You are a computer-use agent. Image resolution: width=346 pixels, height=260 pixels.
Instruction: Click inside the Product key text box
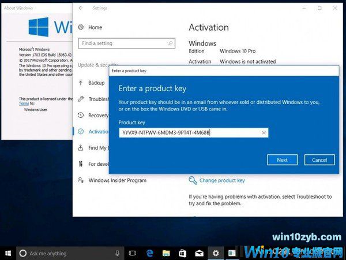pos(194,133)
